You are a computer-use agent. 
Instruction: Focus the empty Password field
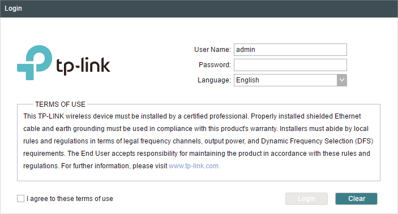coord(290,65)
